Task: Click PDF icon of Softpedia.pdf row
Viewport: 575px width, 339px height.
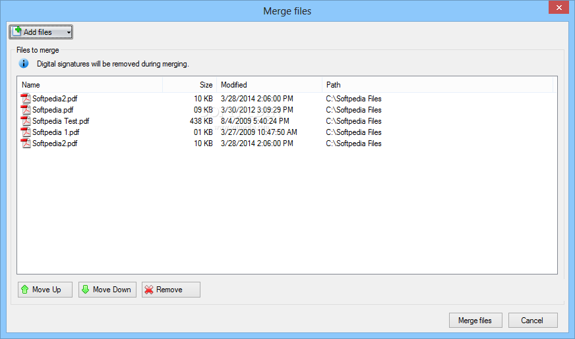Action: (26, 109)
